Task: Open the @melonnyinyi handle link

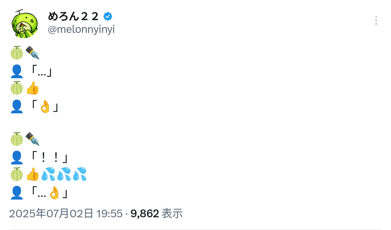Action: pyautogui.click(x=81, y=30)
